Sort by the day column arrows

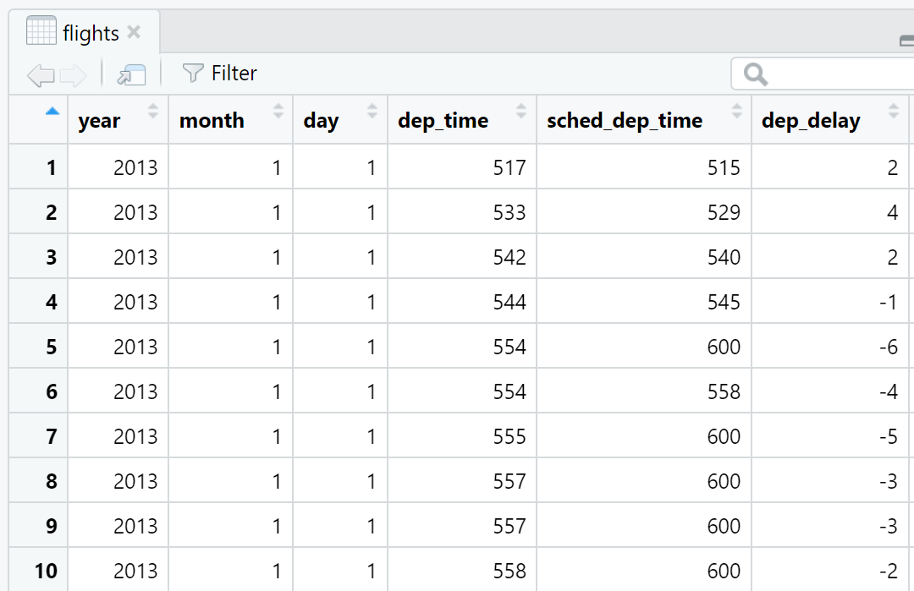point(372,112)
